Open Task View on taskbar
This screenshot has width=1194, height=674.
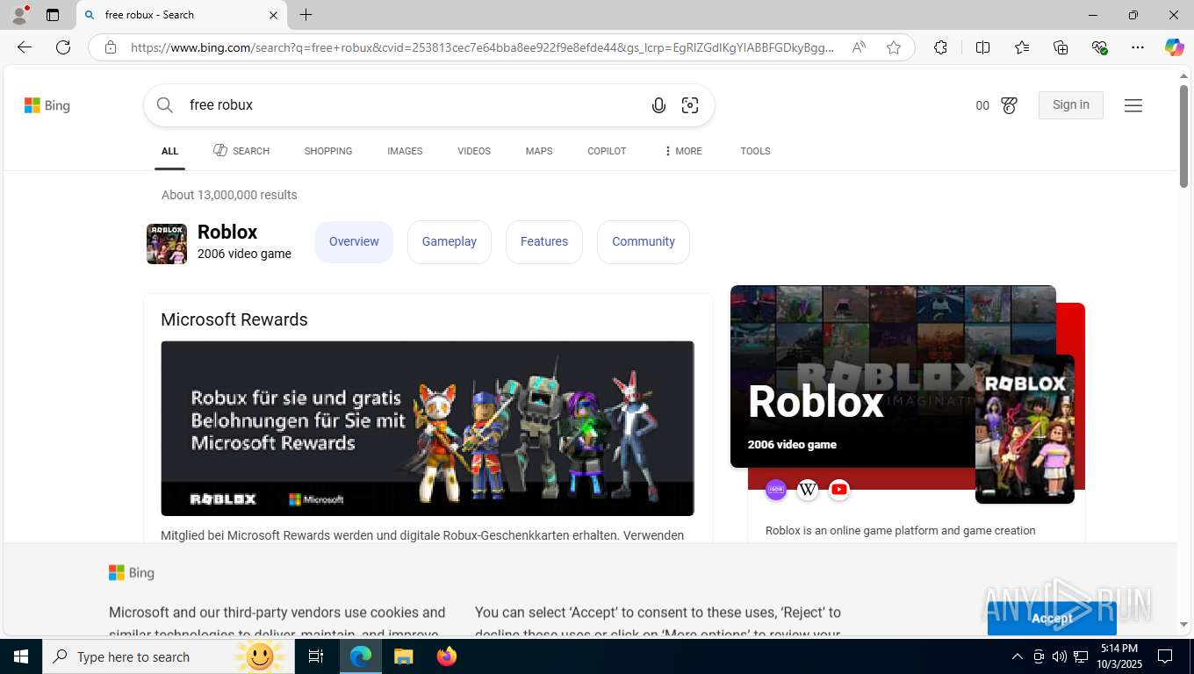coord(316,656)
